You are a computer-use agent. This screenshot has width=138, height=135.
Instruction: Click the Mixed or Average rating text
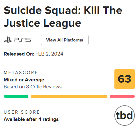click(24, 80)
